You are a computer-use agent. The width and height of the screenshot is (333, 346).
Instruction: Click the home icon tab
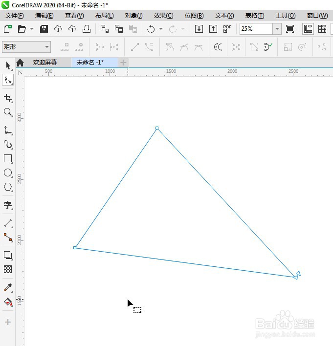(20, 63)
